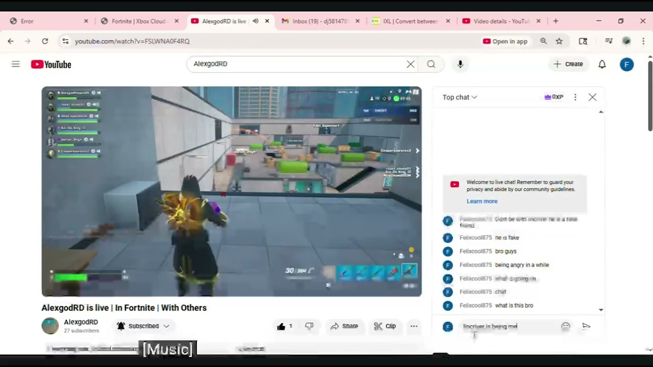Reload the YouTube page
The image size is (653, 367).
coord(45,41)
